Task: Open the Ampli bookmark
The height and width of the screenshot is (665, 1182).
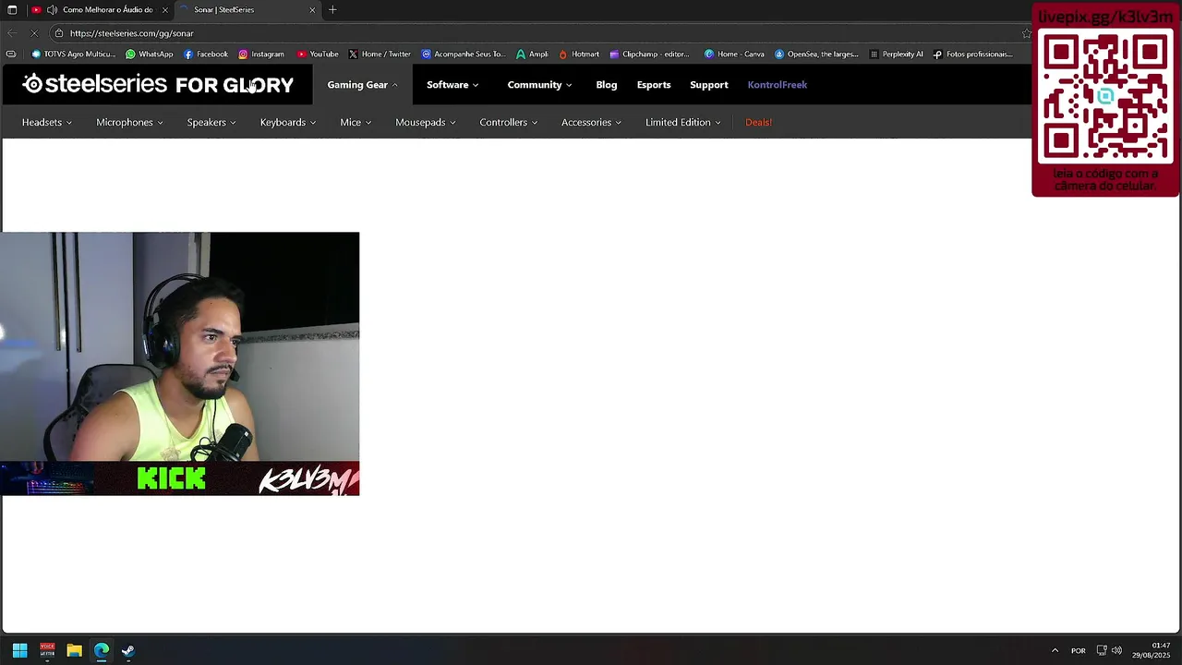Action: click(x=532, y=54)
